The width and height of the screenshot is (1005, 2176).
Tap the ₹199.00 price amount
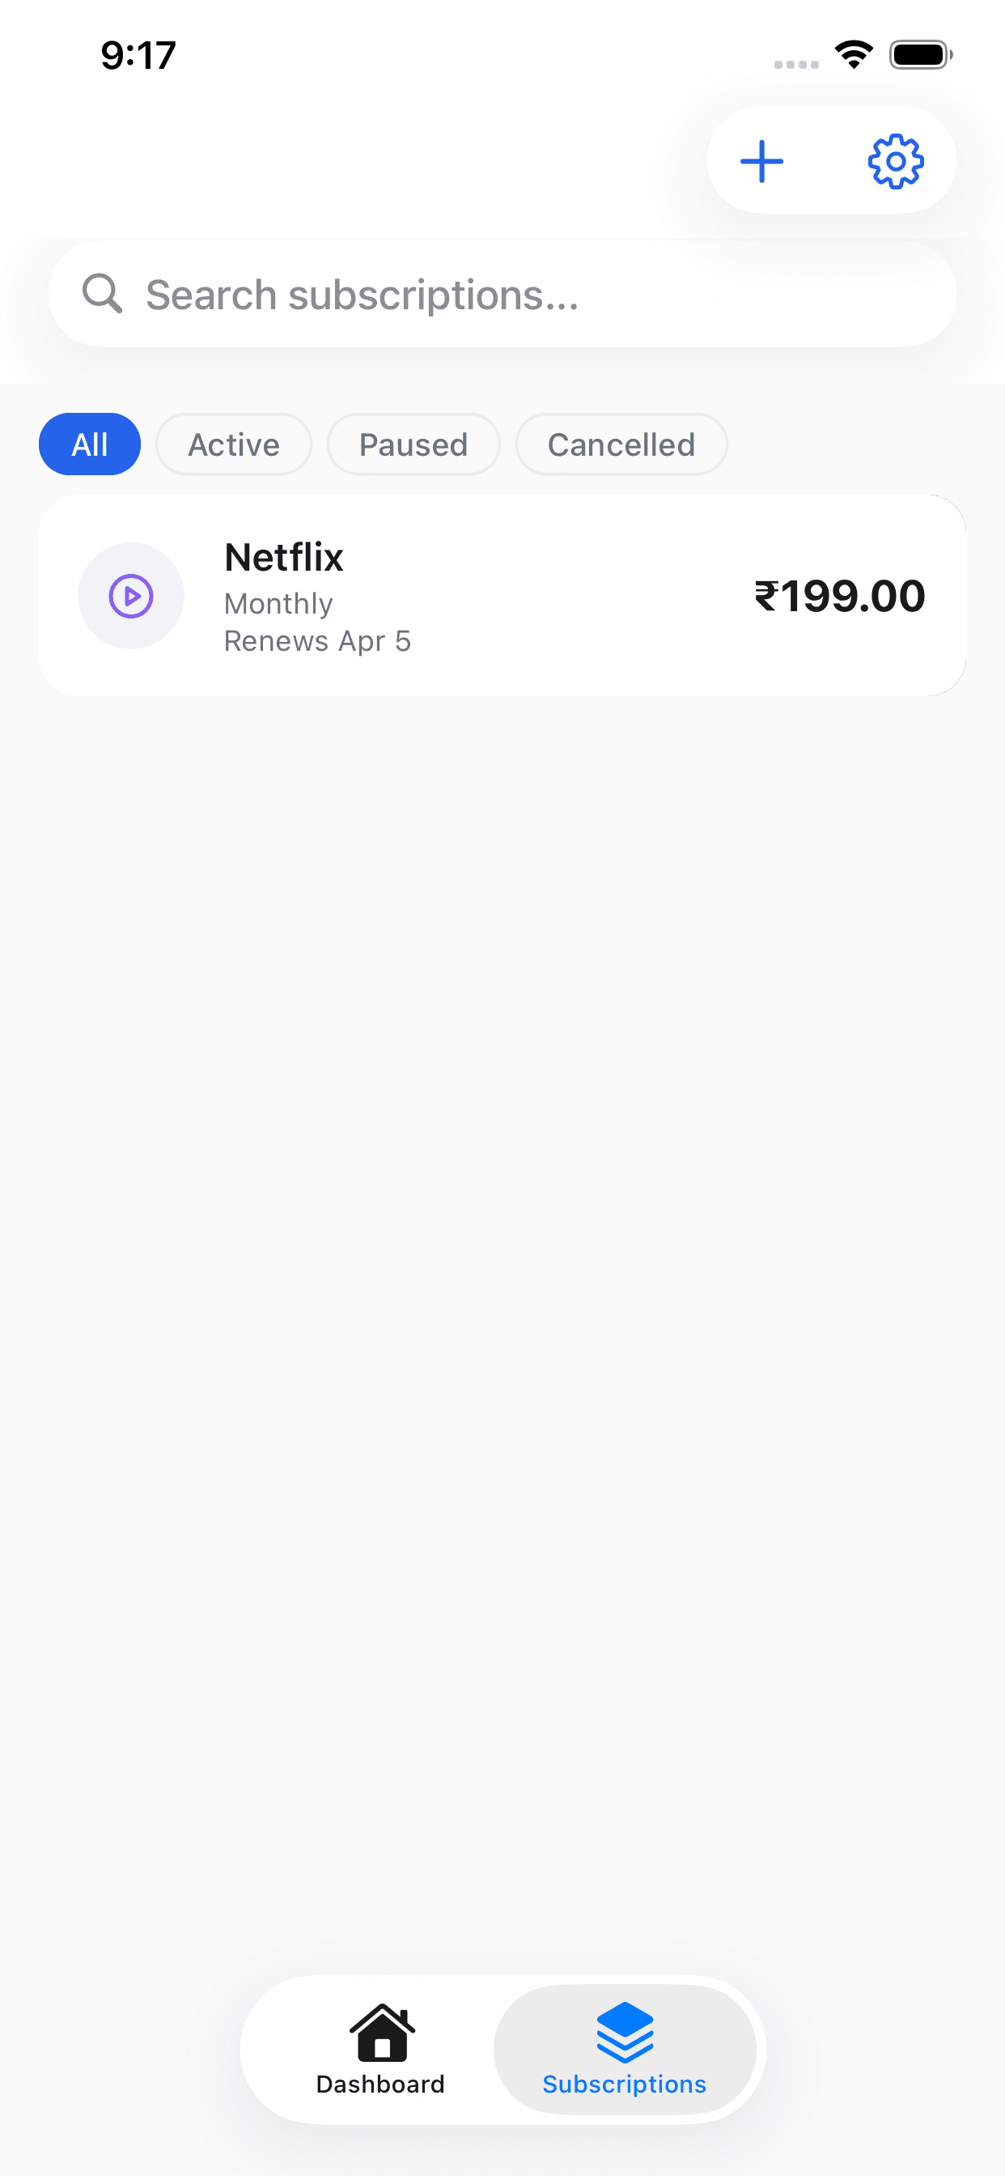(x=839, y=596)
